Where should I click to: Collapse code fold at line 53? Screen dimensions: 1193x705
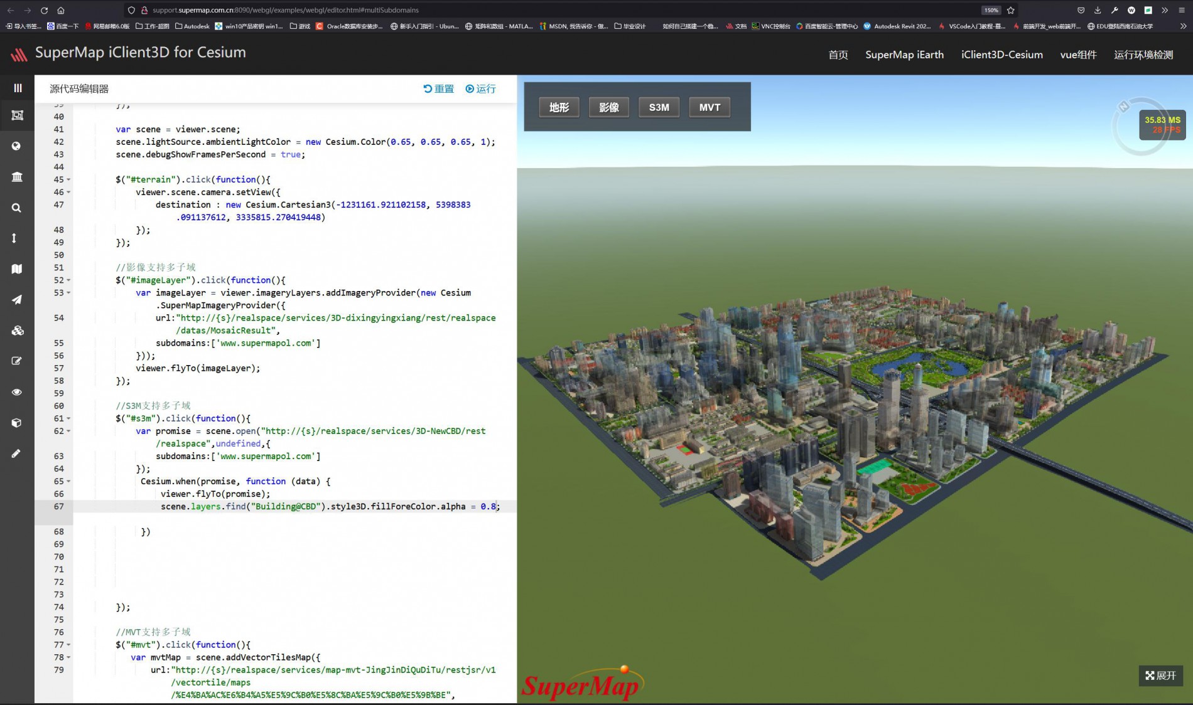68,293
